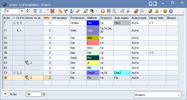This screenshot has height=100, width=187.
Task: Click the spinner next to N.lec 96 field
Action: pos(44,94)
